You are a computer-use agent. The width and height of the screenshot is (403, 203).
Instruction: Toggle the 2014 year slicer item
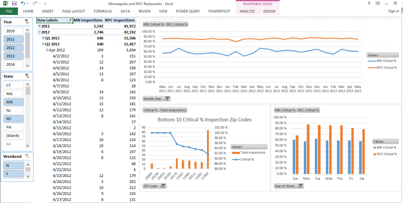tap(14, 65)
